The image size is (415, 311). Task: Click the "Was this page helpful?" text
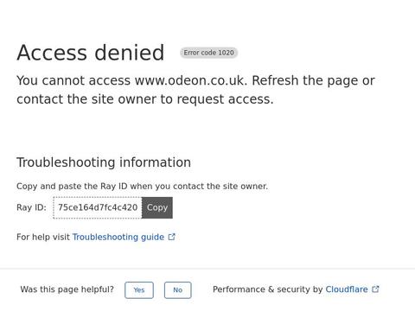pos(67,289)
